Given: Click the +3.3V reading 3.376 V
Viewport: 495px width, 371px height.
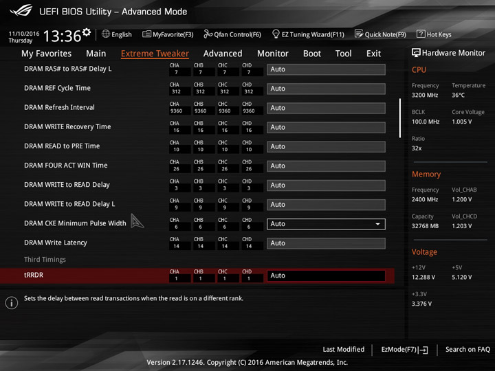Looking at the screenshot, I should [x=421, y=304].
